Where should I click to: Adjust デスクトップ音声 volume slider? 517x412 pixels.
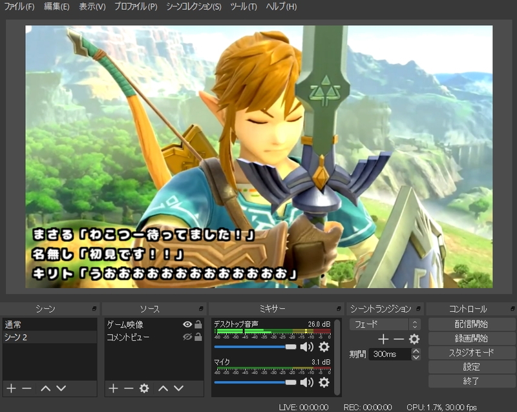tap(255, 347)
